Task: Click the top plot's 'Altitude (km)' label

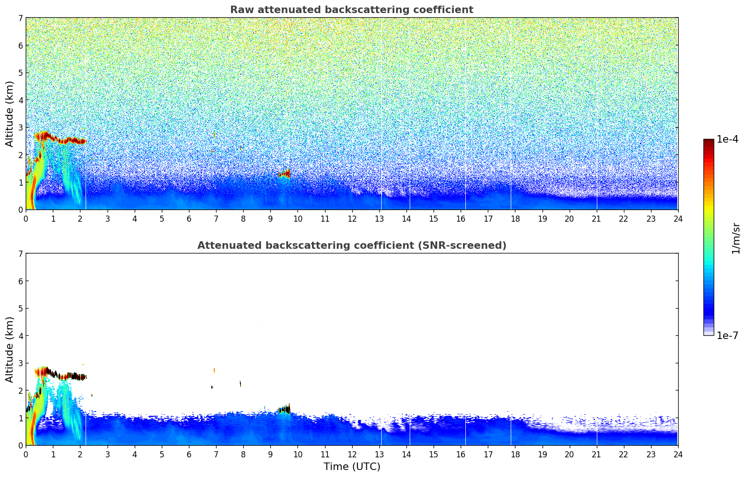Action: click(9, 114)
